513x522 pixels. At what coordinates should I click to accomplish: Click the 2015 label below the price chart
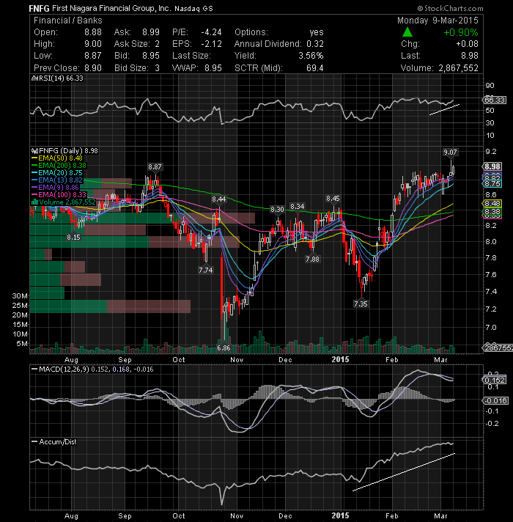point(340,359)
